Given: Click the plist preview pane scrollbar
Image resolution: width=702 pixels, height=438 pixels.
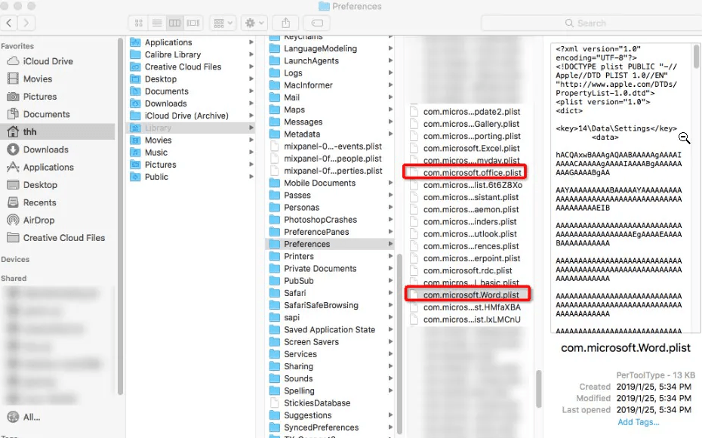Looking at the screenshot, I should (x=696, y=56).
